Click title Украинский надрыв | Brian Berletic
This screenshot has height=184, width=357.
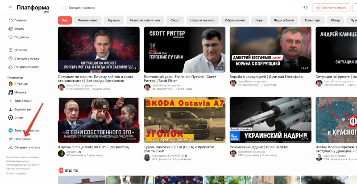259,147
